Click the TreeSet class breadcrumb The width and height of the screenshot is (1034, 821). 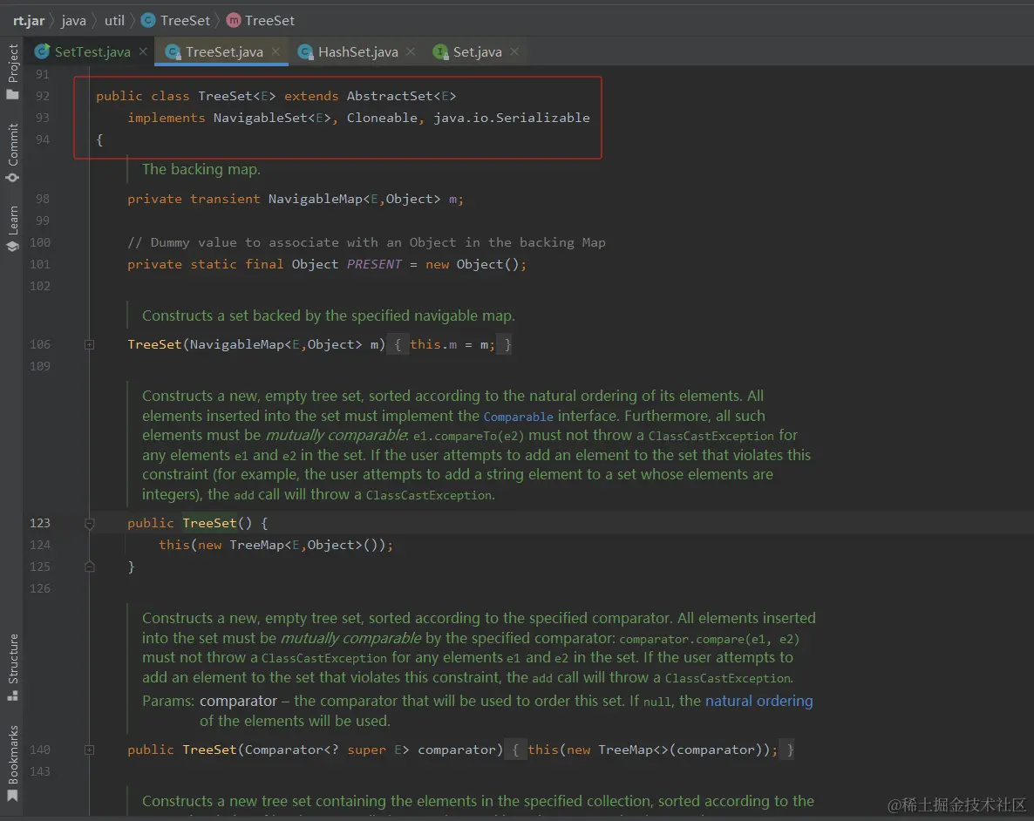tap(176, 20)
